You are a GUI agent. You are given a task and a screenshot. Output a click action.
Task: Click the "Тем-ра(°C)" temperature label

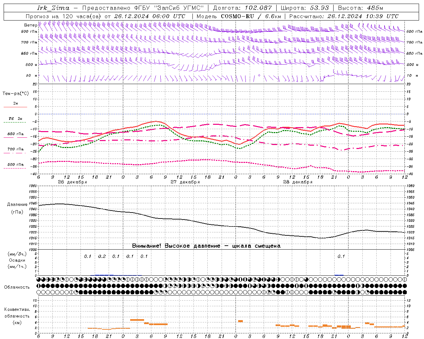point(16,94)
